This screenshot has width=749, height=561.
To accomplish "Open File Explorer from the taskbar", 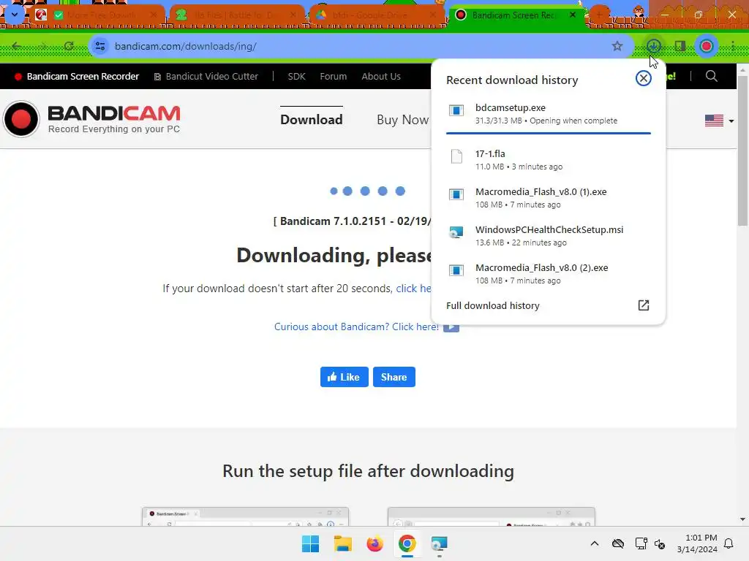I will point(342,543).
